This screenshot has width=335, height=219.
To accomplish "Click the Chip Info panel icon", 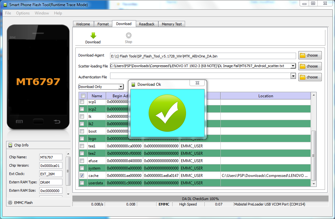I will (x=10, y=145).
